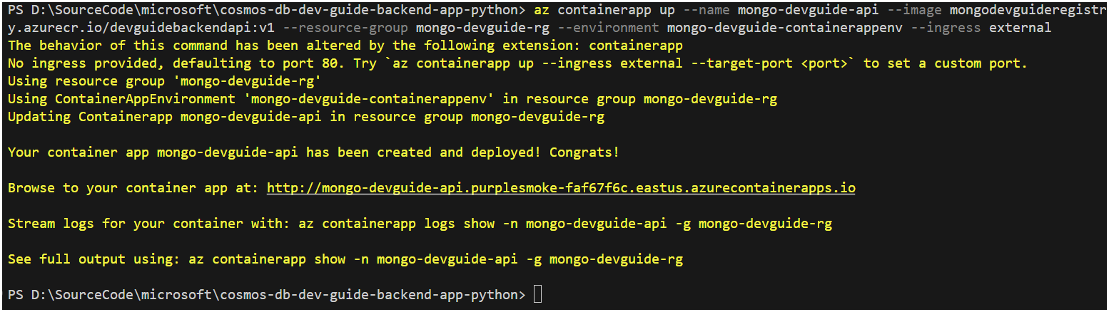Click the 'Using ContainerAppEnvironment' line
Viewport: 1109px width, 312px height.
pos(393,99)
